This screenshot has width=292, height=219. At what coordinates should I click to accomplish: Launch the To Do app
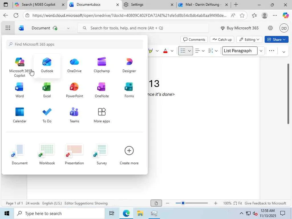pos(47,115)
